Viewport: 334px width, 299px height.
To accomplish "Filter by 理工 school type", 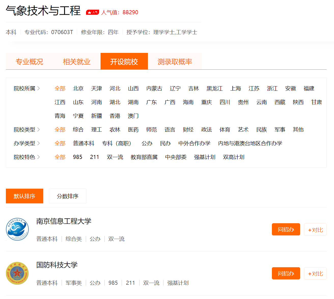I will coord(97,130).
